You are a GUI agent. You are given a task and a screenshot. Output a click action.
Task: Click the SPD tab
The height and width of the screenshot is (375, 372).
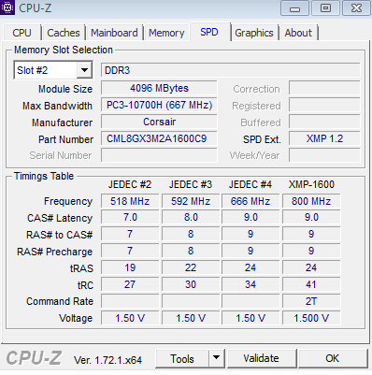click(x=209, y=32)
